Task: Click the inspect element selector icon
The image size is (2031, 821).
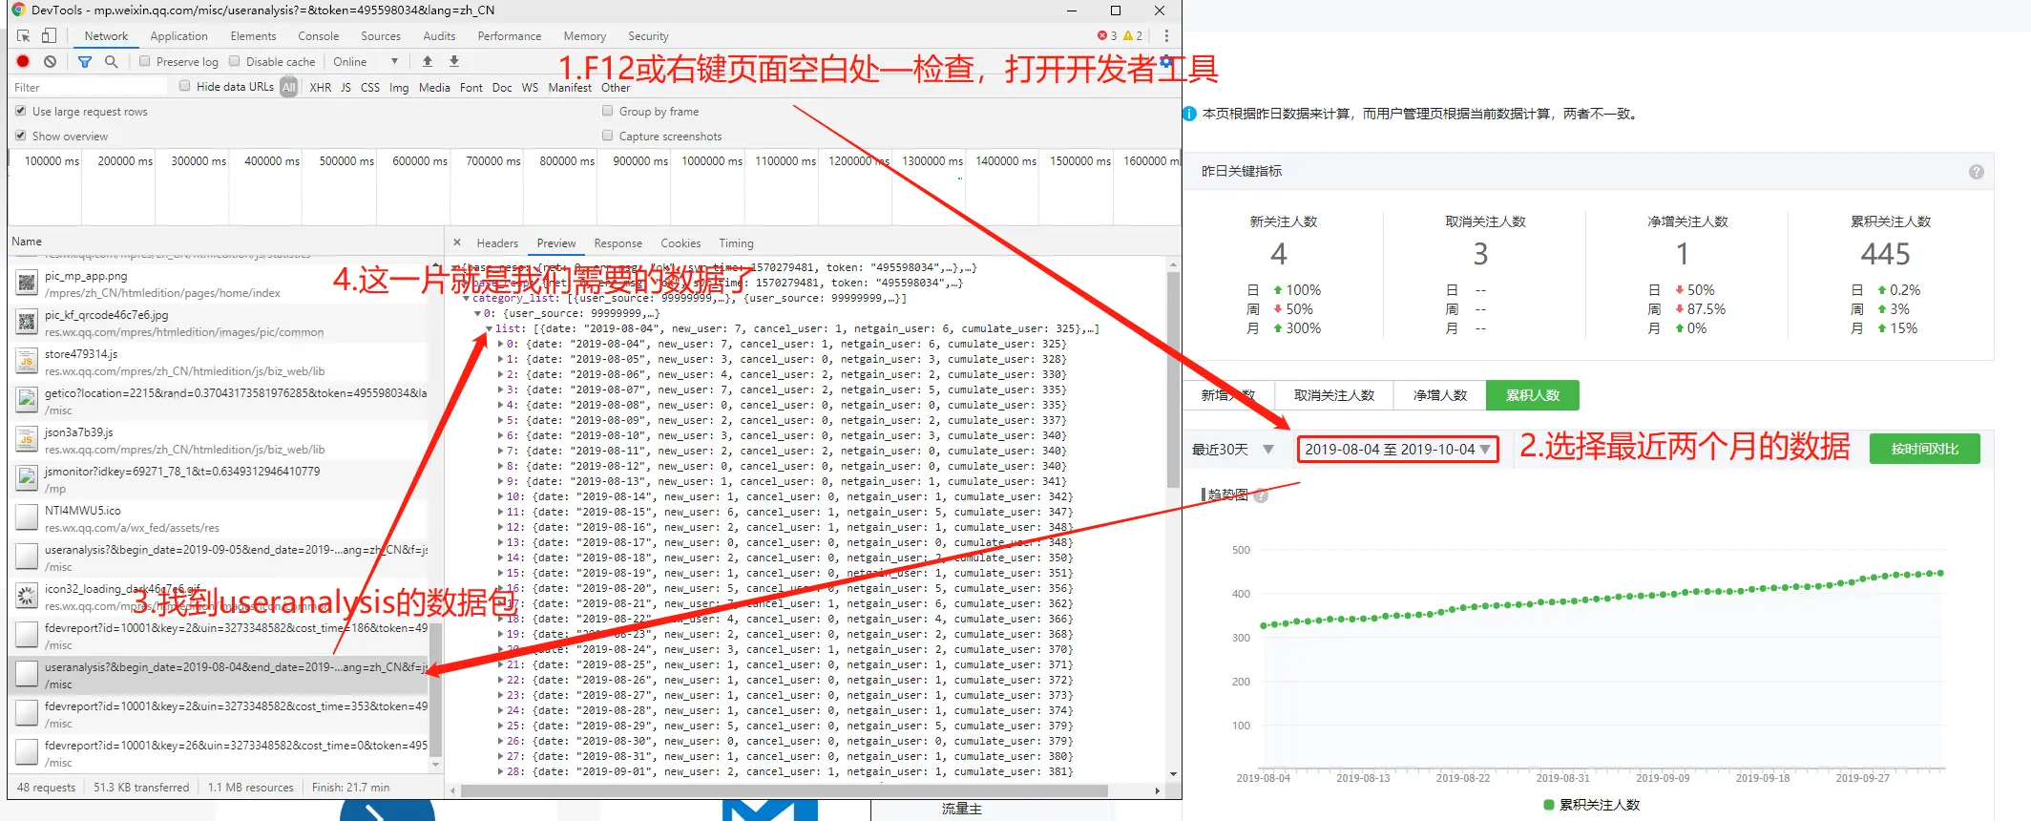Action: point(24,35)
